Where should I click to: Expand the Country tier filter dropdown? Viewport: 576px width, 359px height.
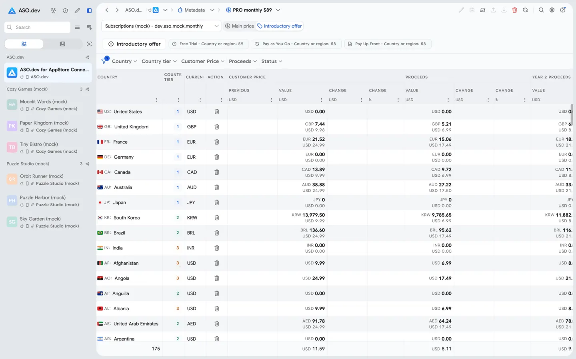pyautogui.click(x=159, y=61)
